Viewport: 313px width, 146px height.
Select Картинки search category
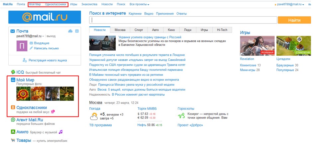click(135, 14)
